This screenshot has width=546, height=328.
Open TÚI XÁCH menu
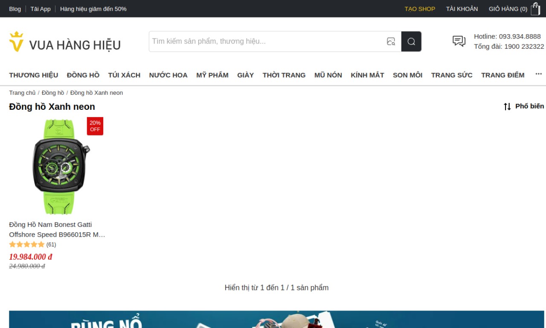(x=124, y=75)
